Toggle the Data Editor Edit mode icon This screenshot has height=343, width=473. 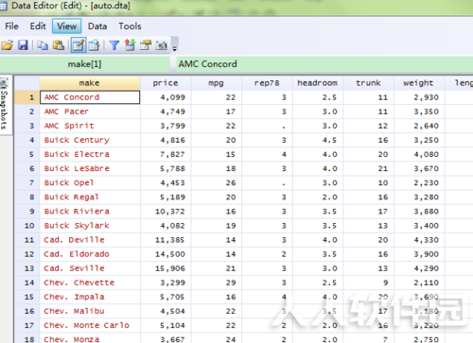[78, 45]
